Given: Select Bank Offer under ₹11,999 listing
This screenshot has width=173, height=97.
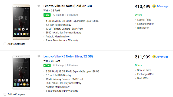Looking at the screenshot, I should [x=143, y=78].
